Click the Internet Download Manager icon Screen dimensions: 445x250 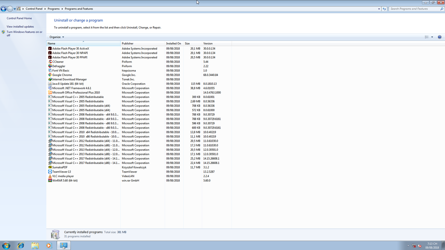(50, 80)
